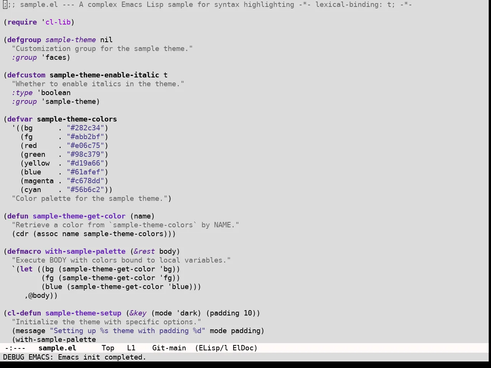Click the cl-defun keyword
The width and height of the screenshot is (491, 368).
click(x=24, y=313)
